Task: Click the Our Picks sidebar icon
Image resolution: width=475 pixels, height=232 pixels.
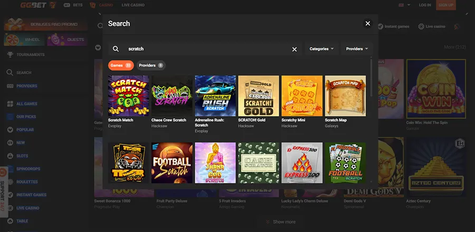Action: coord(10,117)
